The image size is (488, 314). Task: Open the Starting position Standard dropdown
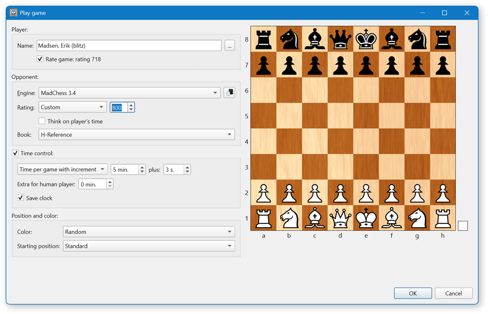tap(149, 246)
